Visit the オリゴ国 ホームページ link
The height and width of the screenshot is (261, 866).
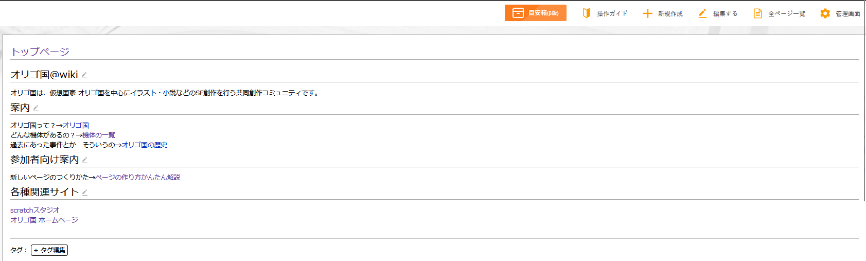44,220
